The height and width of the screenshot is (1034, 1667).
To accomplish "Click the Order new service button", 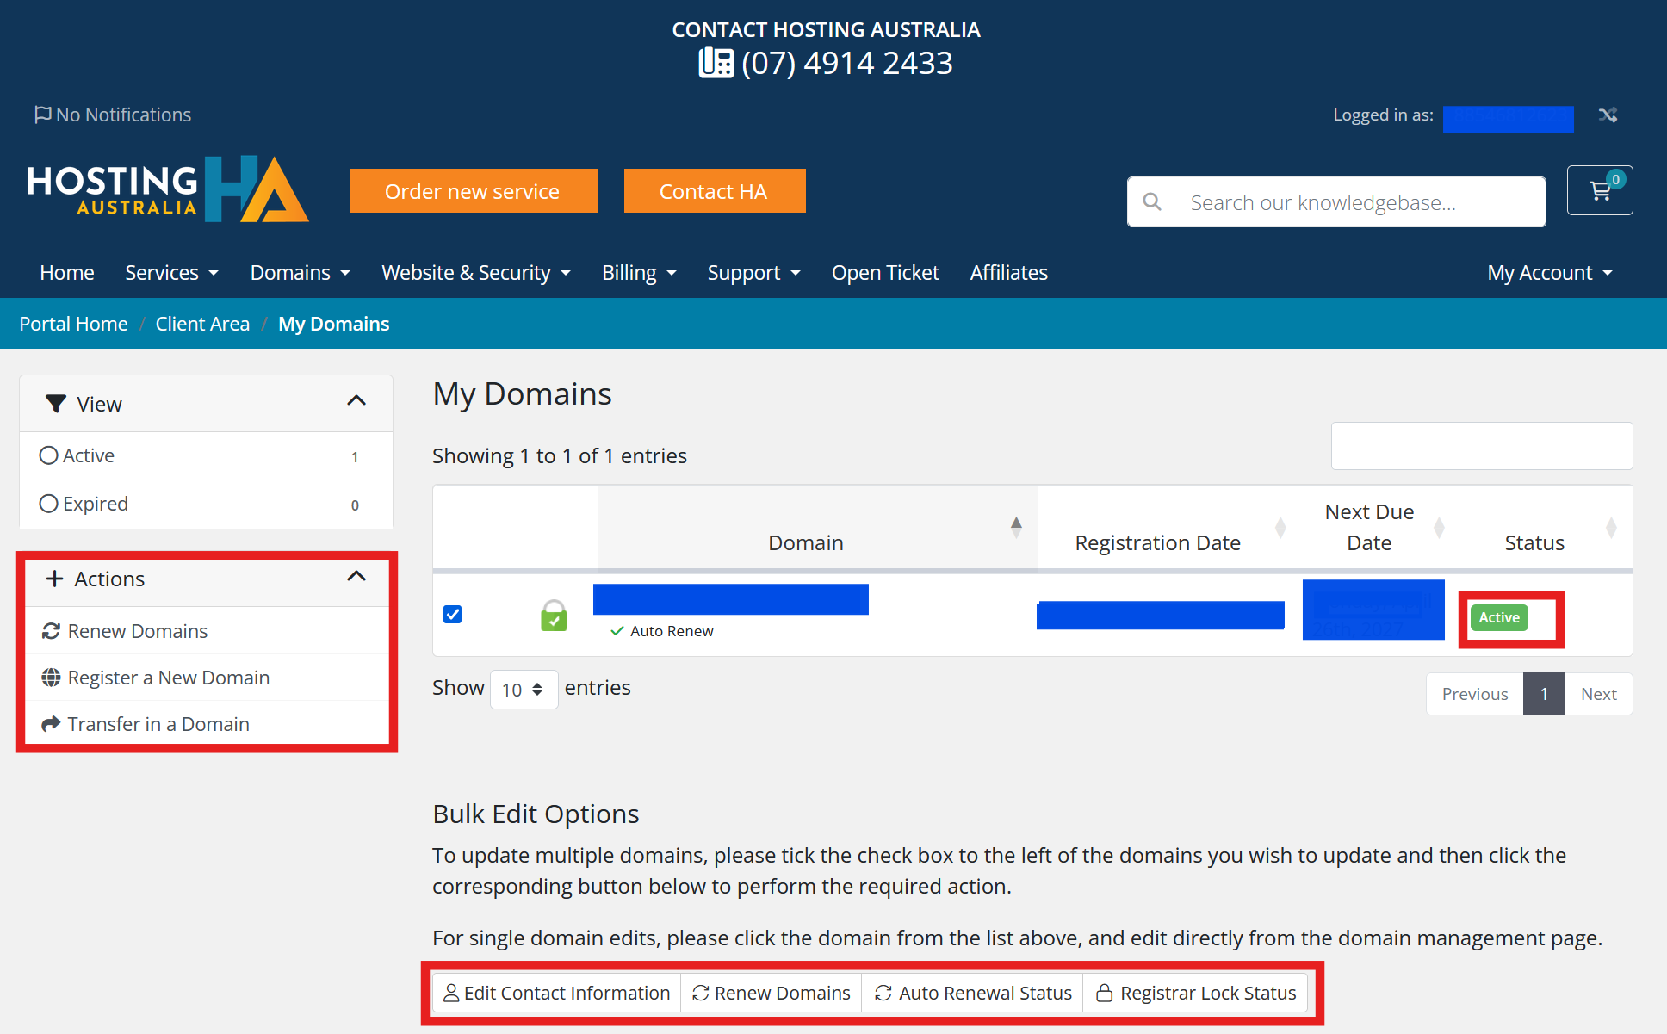I will coord(474,190).
